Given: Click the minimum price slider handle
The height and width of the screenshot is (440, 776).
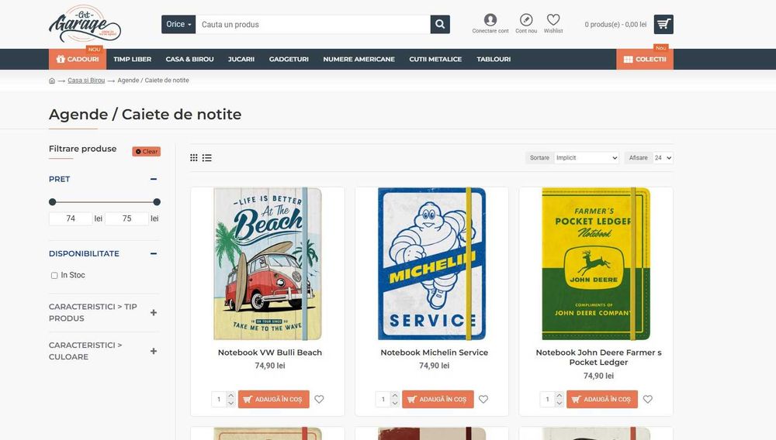Looking at the screenshot, I should point(53,202).
